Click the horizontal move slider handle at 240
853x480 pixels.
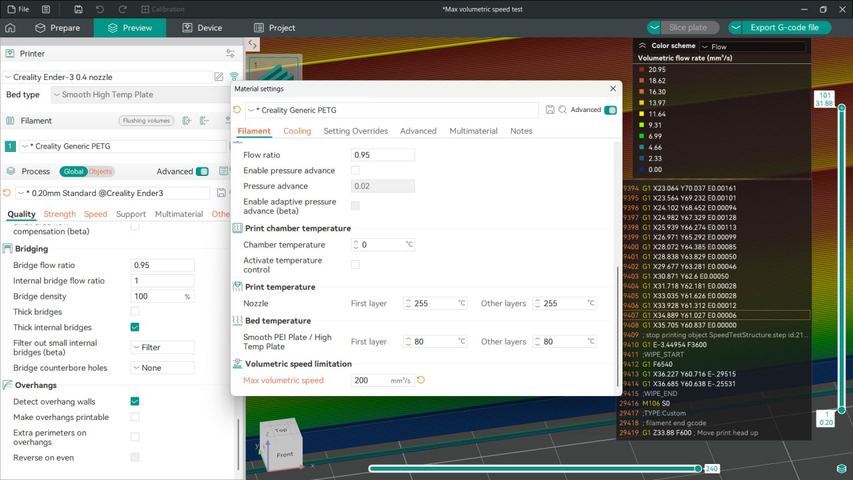[x=698, y=469]
